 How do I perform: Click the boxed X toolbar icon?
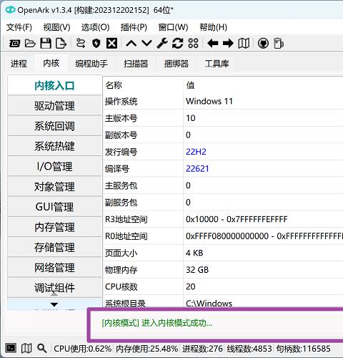(x=111, y=44)
